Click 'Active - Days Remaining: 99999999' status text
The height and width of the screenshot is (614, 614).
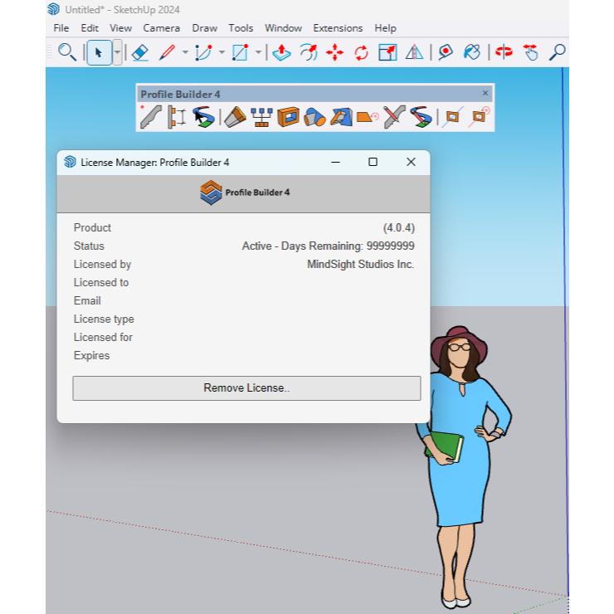click(x=328, y=246)
